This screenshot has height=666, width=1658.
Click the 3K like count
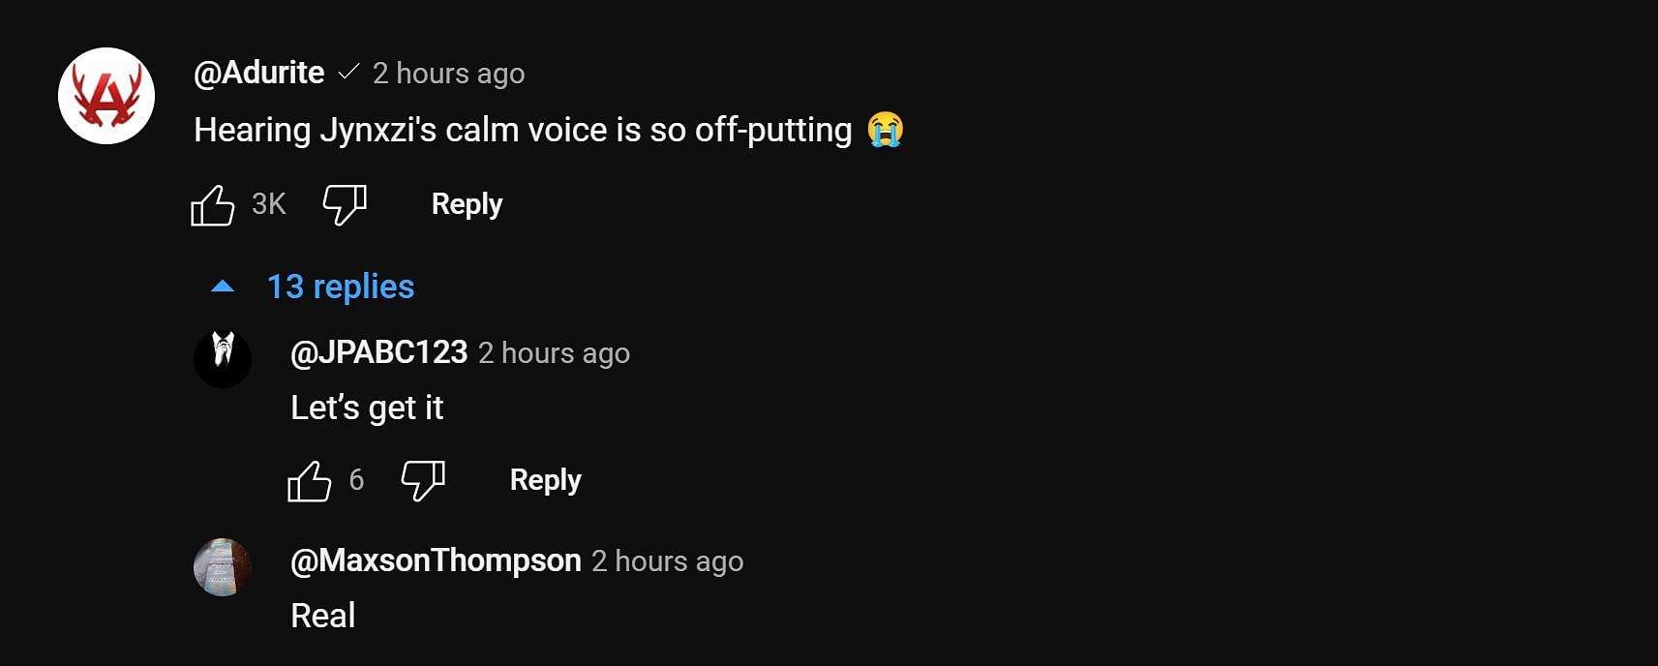268,204
